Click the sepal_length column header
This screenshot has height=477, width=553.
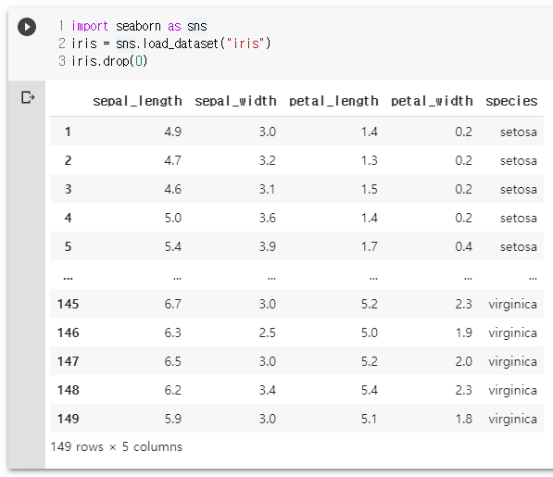click(x=137, y=101)
